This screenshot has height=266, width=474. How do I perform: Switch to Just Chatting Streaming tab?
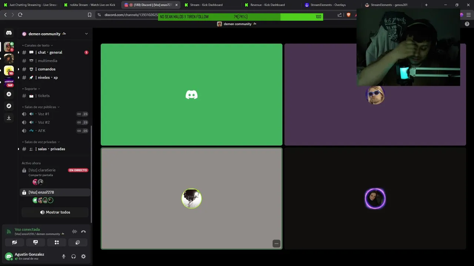point(30,5)
